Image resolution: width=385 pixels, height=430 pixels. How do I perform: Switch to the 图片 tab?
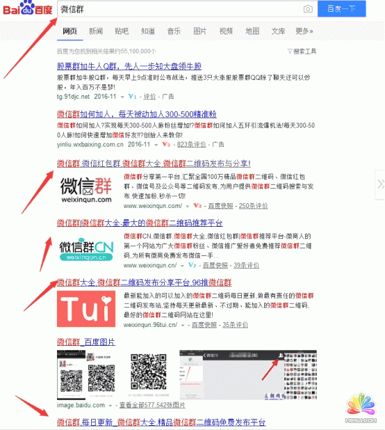coord(200,31)
